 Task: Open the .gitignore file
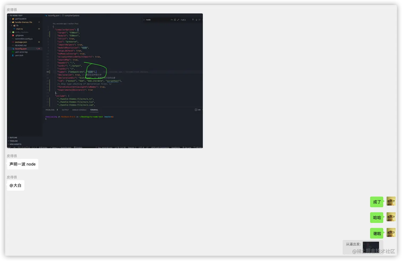tap(19, 35)
